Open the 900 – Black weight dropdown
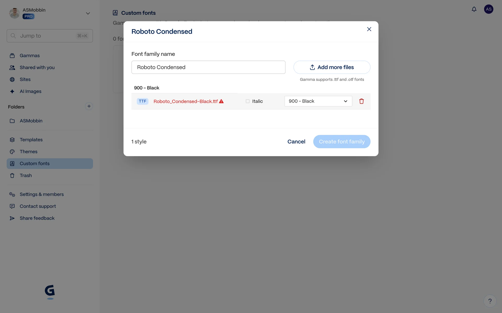Screen dimensions: 502x313 [318, 101]
